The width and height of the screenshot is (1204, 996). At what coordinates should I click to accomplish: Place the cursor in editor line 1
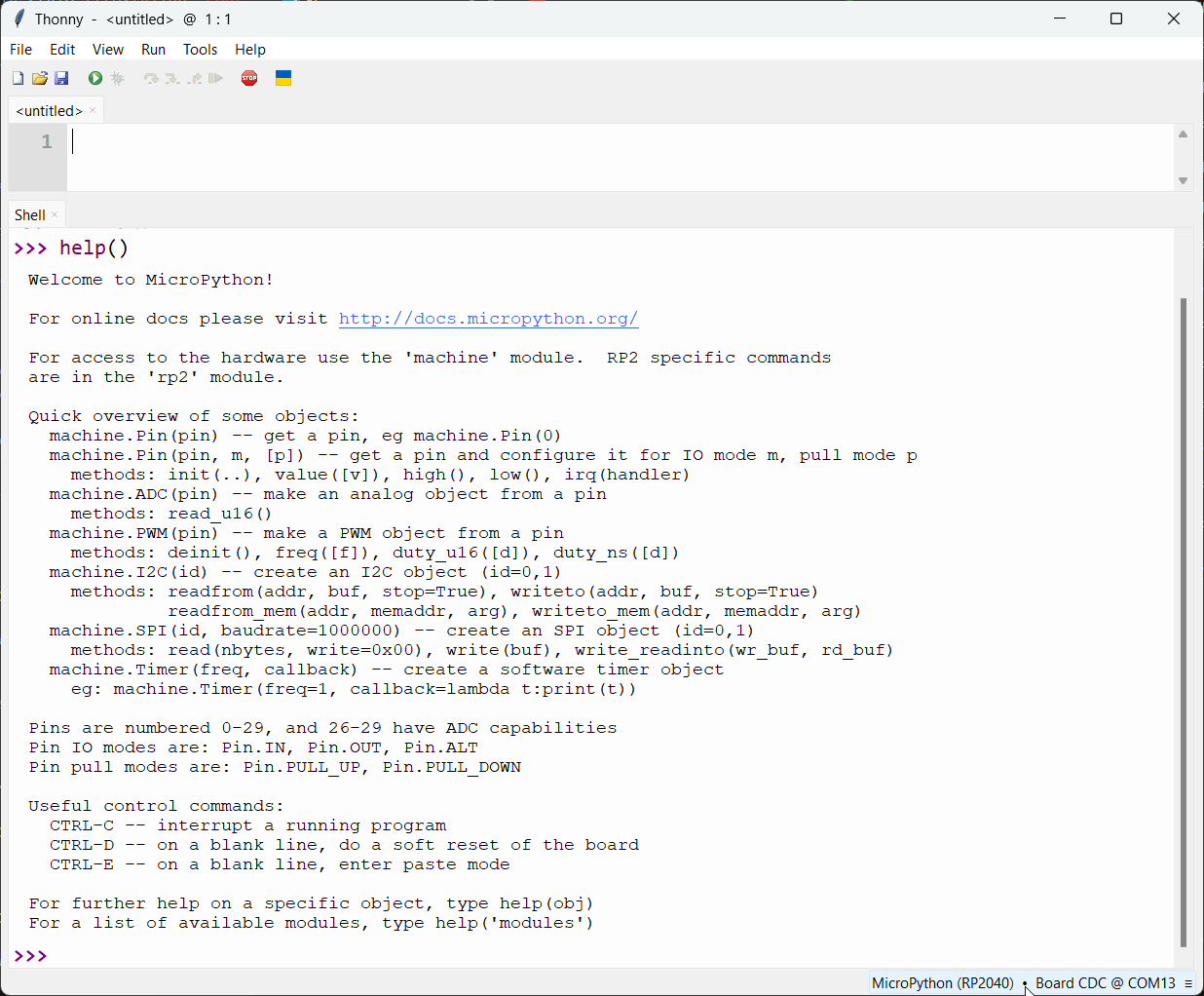click(620, 142)
